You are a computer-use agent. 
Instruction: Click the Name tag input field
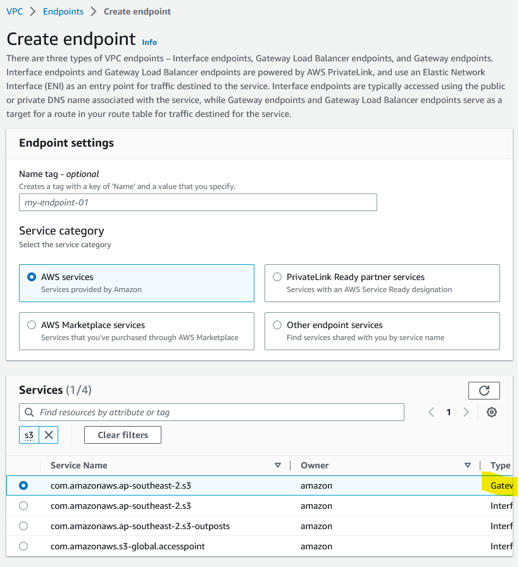pos(197,202)
